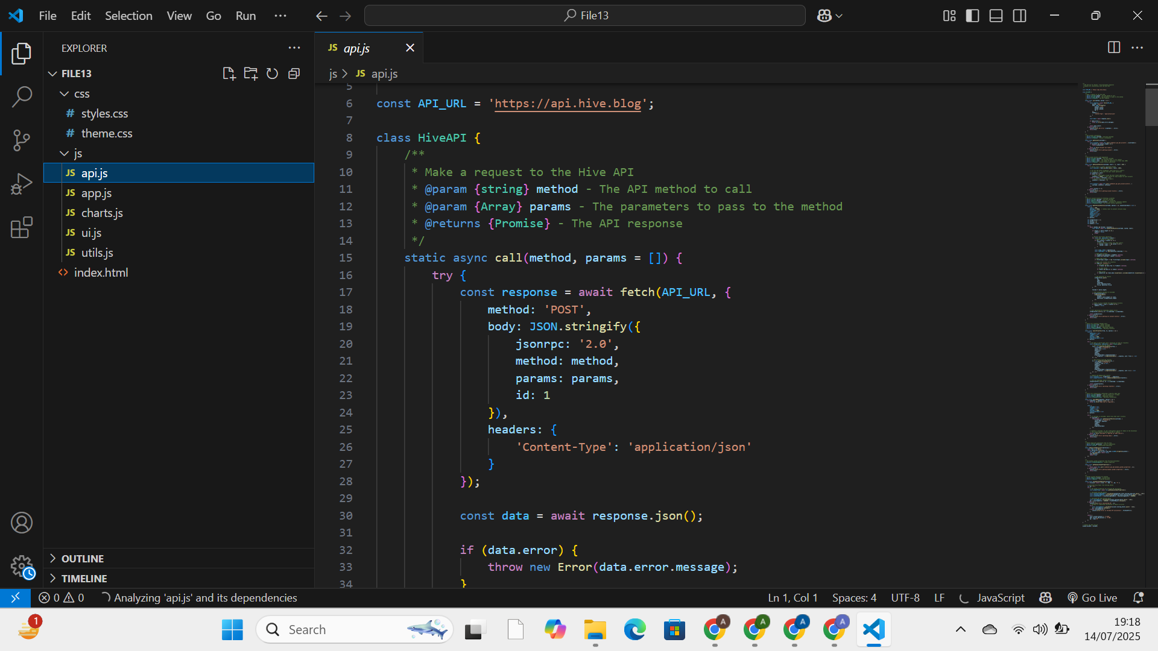This screenshot has height=651, width=1158.
Task: Click the js breadcrumb segment
Action: [333, 74]
